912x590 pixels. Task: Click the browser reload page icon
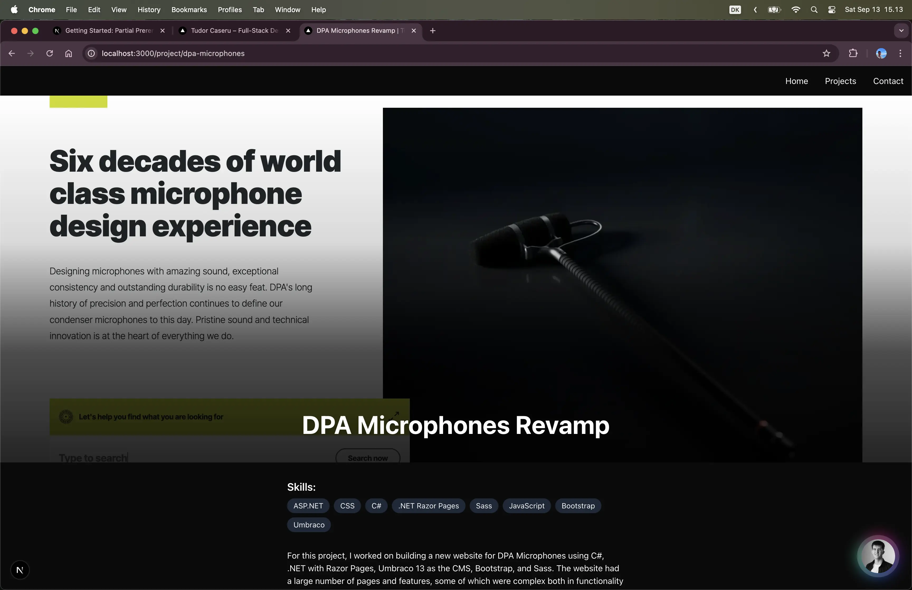coord(49,53)
